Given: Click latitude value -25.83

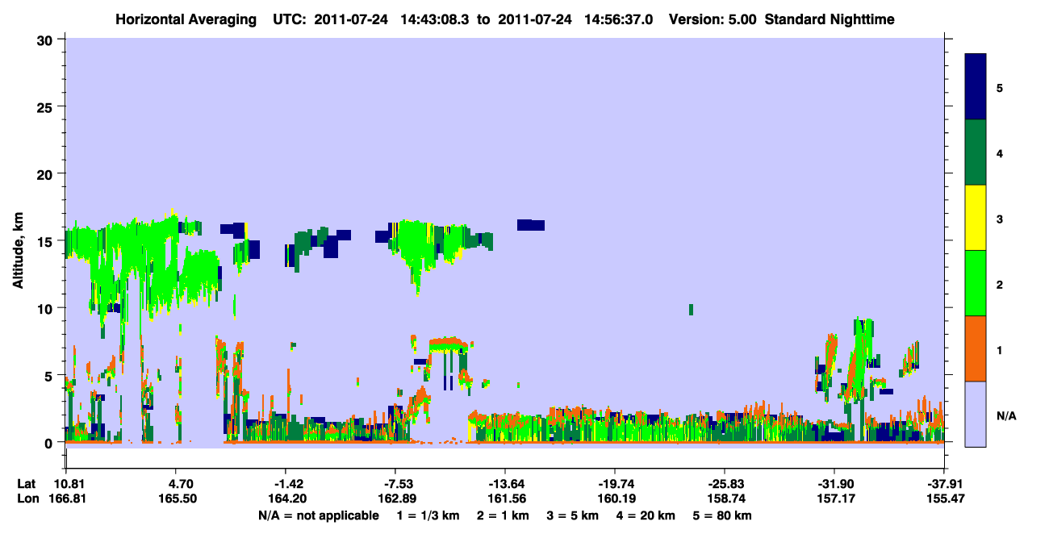Looking at the screenshot, I should point(725,484).
